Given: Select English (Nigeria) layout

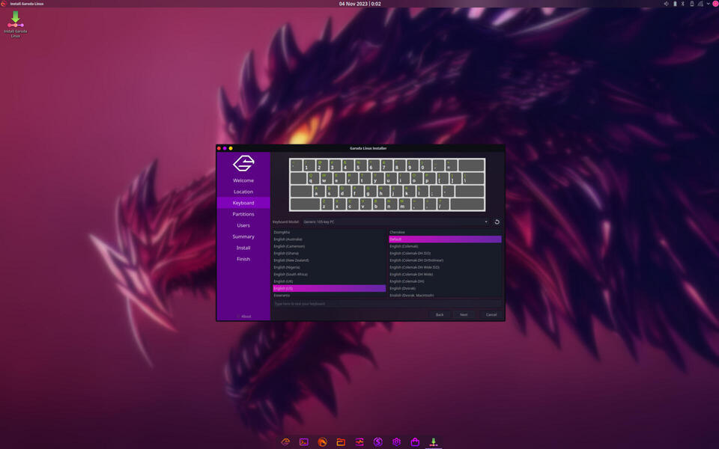Looking at the screenshot, I should tap(330, 267).
